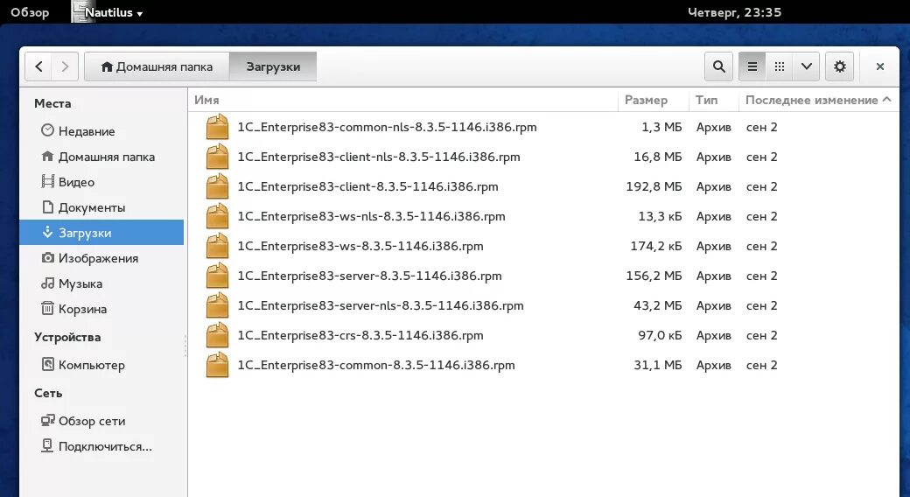Click the 13,3 кБ size cell
910x497 pixels.
(660, 216)
